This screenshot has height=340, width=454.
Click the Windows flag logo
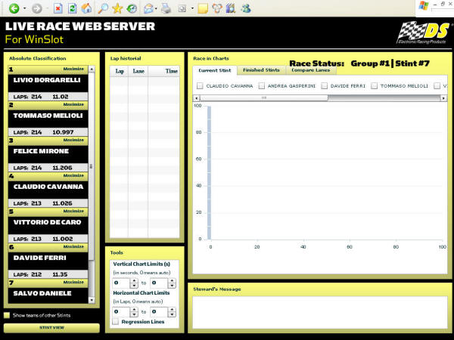point(423,6)
